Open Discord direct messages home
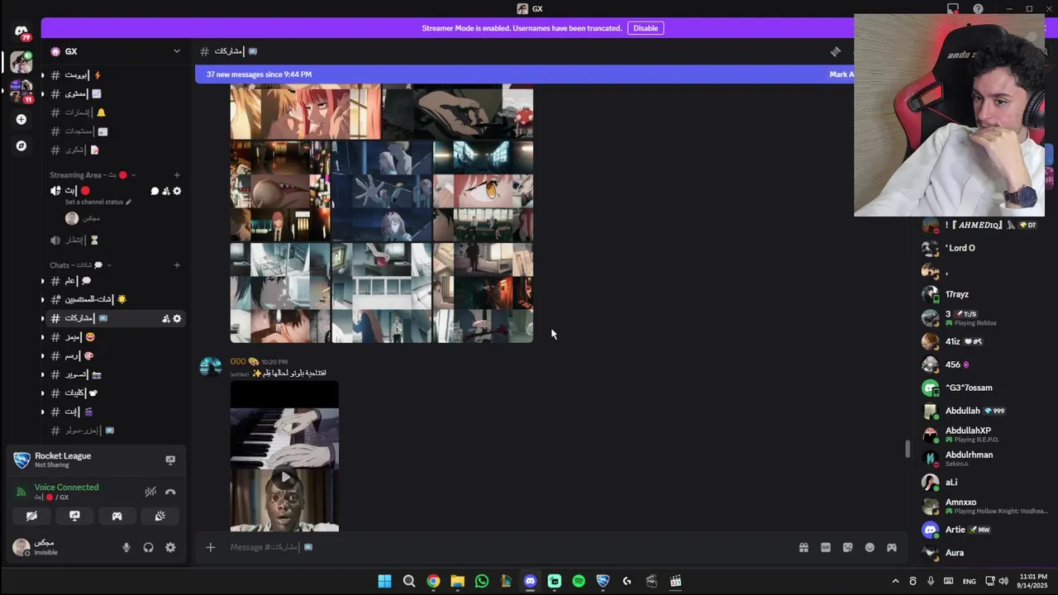The image size is (1058, 595). pyautogui.click(x=21, y=31)
